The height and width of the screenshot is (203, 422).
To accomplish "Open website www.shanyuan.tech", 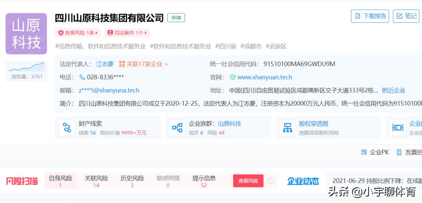I will [x=265, y=77].
